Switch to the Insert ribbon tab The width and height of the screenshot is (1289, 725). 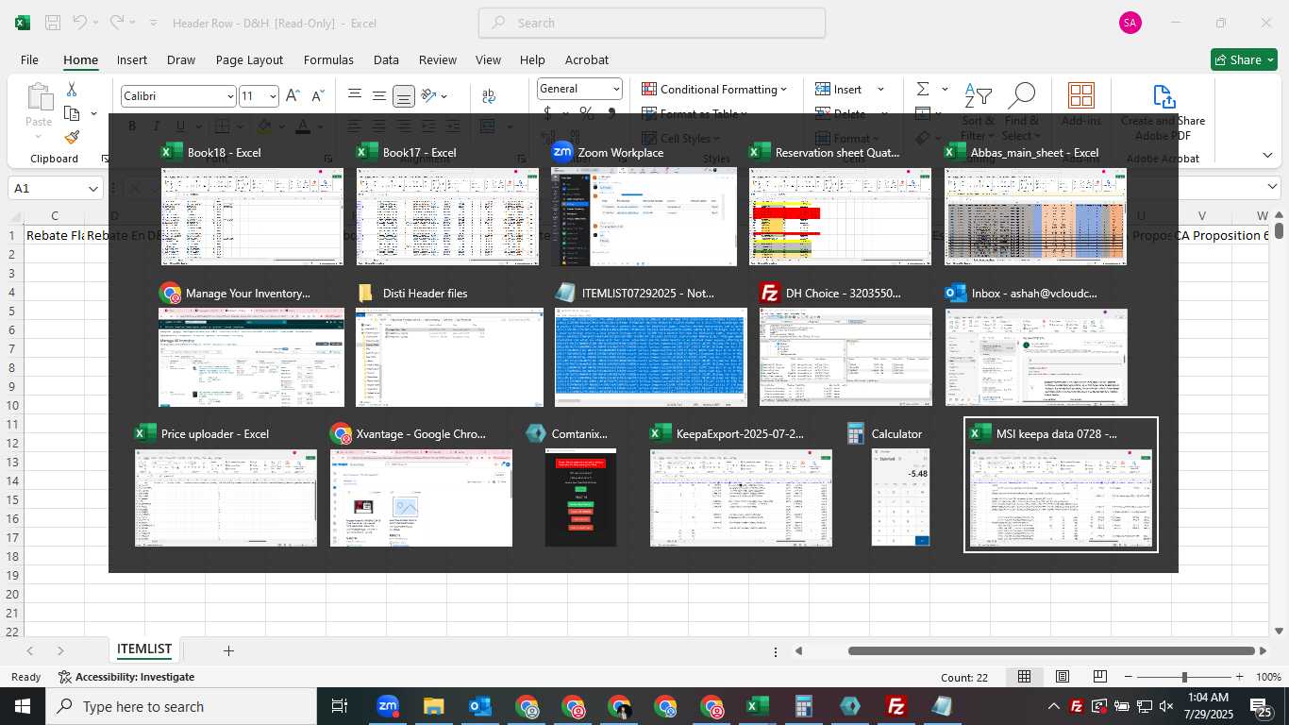point(132,59)
